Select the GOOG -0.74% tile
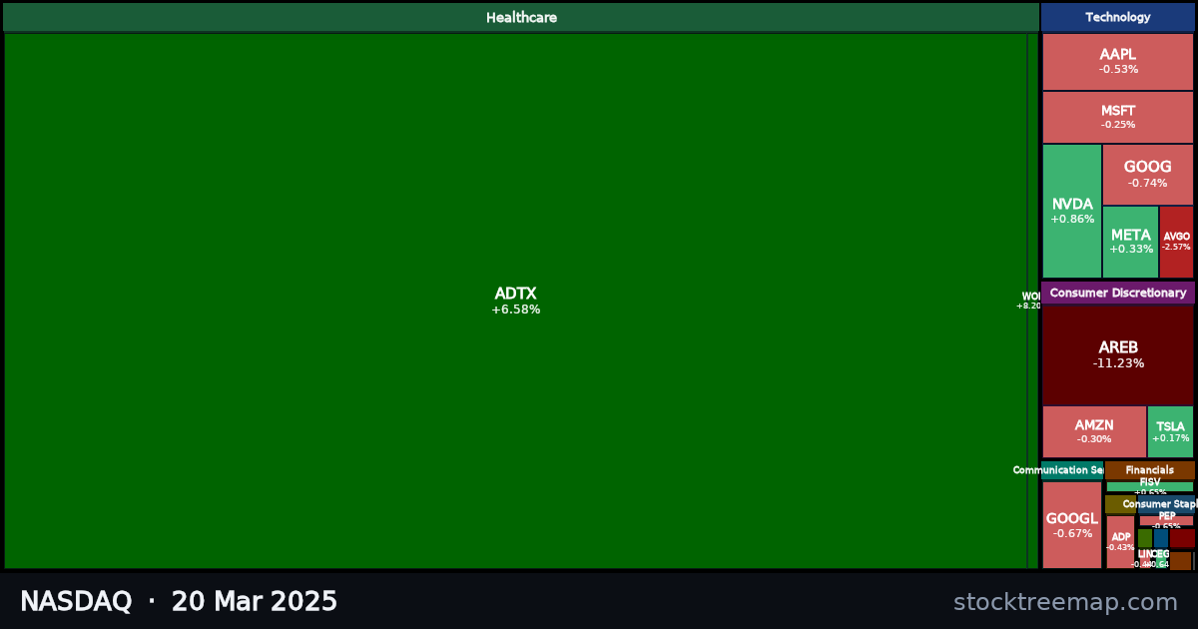 pos(1148,175)
